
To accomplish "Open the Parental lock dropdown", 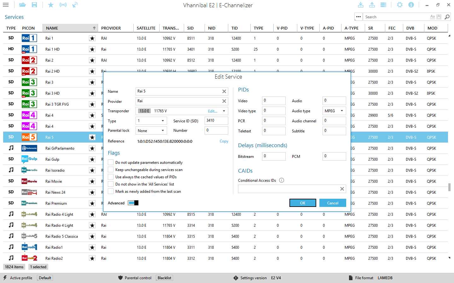I will (151, 130).
